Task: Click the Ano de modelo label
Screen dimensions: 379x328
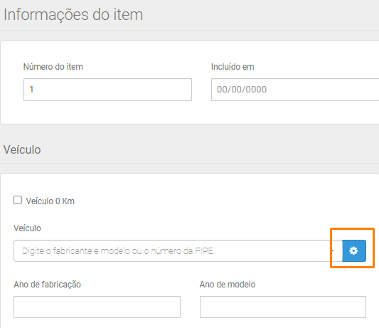Action: pos(228,285)
